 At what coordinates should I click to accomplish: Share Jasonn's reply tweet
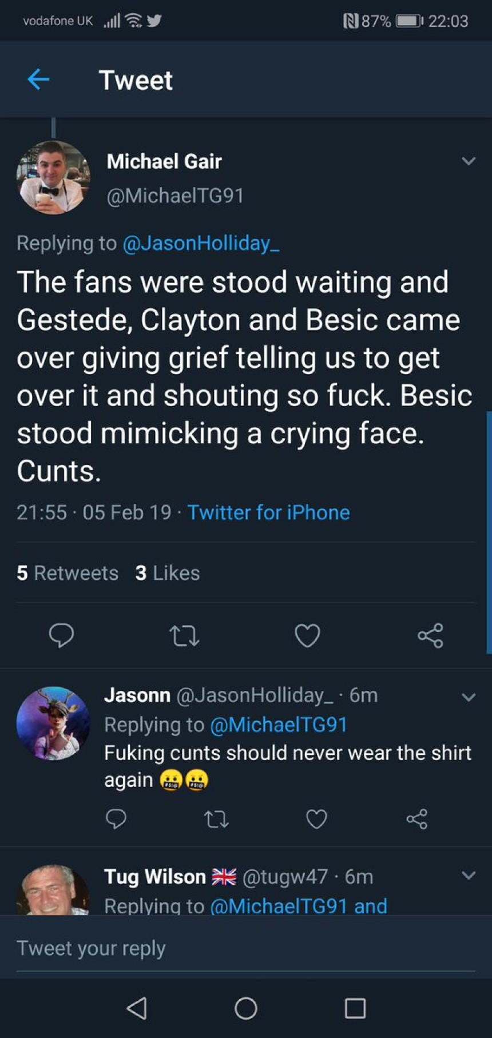pos(417,819)
